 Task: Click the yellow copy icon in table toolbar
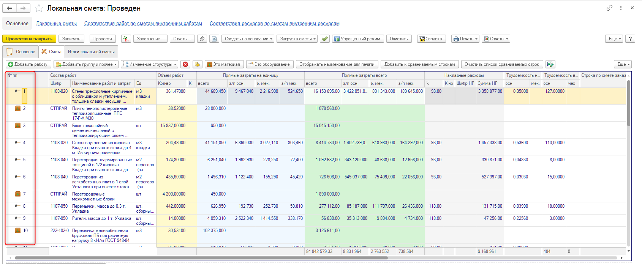197,64
